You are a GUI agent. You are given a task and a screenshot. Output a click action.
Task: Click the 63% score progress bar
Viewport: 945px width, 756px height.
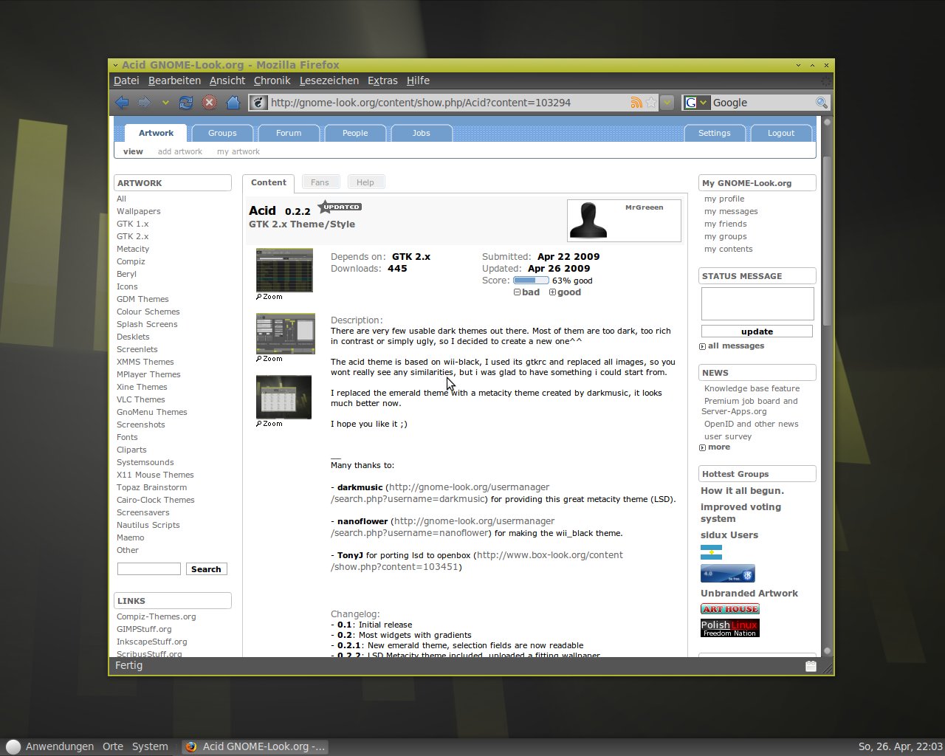pyautogui.click(x=531, y=281)
